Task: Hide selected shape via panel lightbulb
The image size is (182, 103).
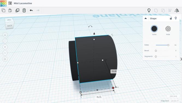Action: tap(176, 18)
